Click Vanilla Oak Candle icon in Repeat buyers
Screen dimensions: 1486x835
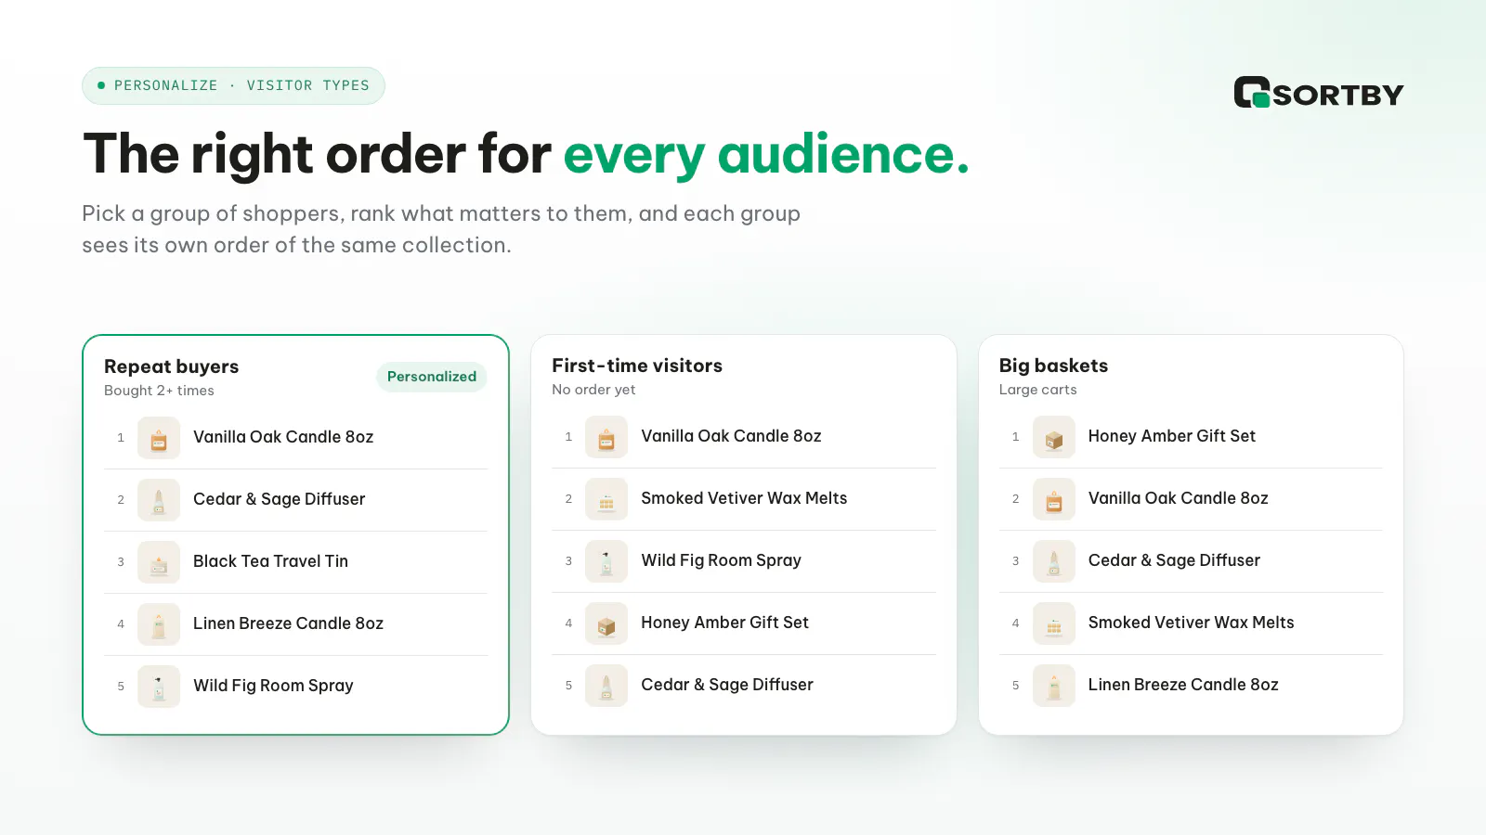click(159, 438)
